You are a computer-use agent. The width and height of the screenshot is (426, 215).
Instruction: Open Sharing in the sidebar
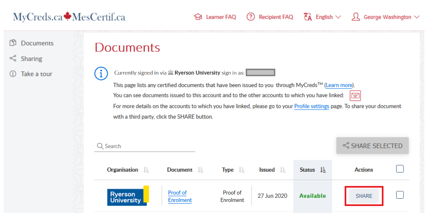[x=31, y=59]
